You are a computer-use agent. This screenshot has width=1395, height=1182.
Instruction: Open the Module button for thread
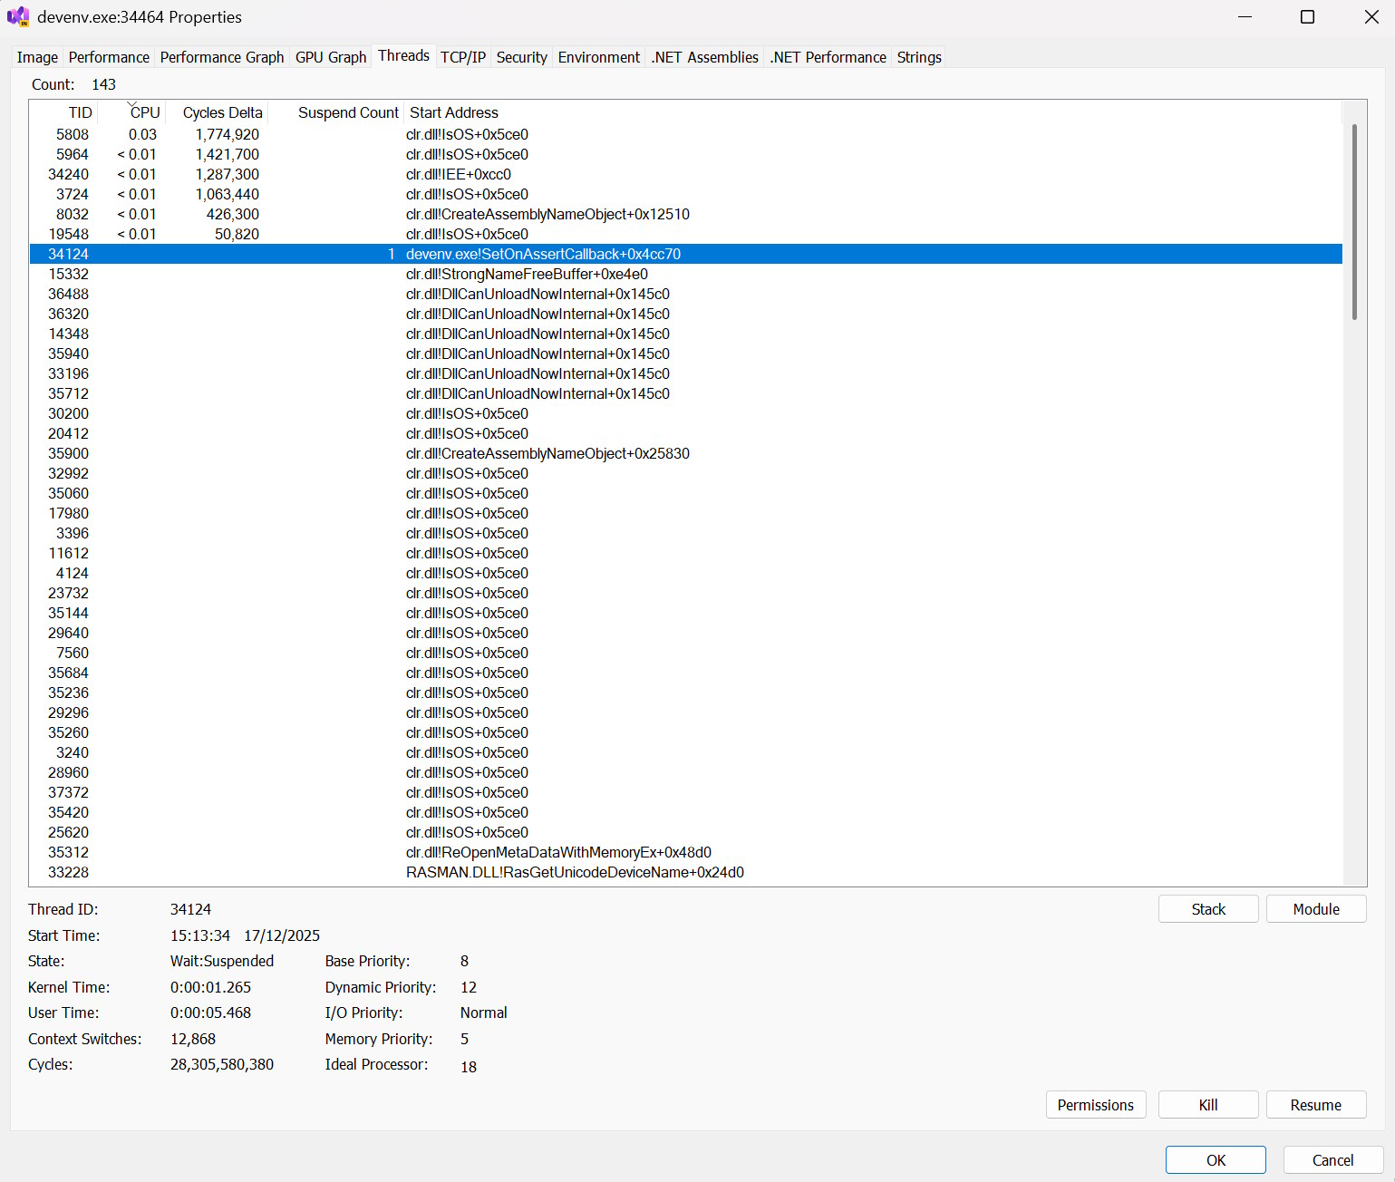pyautogui.click(x=1315, y=909)
